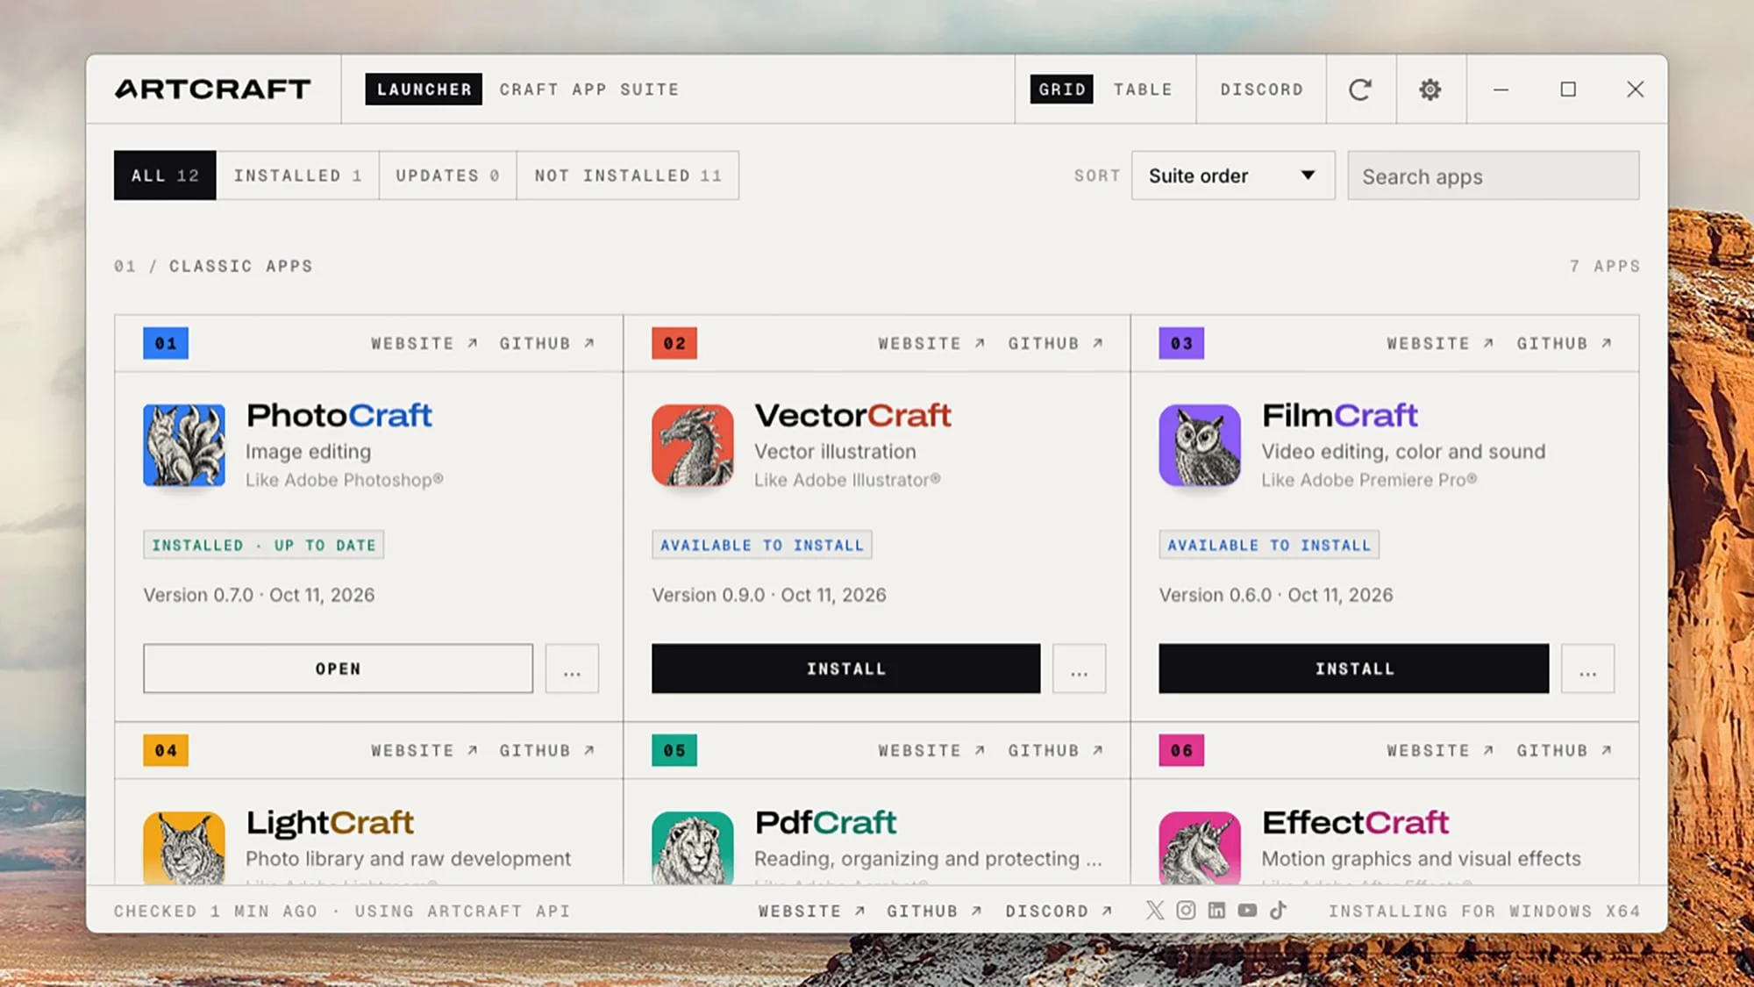Image resolution: width=1754 pixels, height=987 pixels.
Task: Click the PhotoCraft fox app icon
Action: [184, 445]
